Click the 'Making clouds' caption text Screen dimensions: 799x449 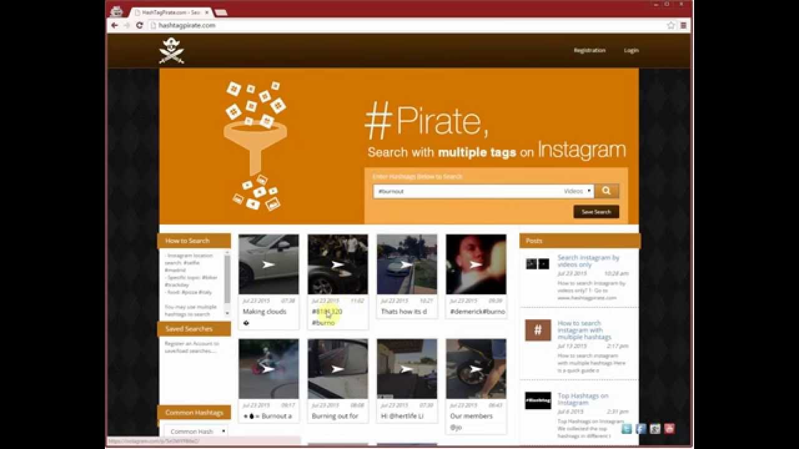[265, 312]
